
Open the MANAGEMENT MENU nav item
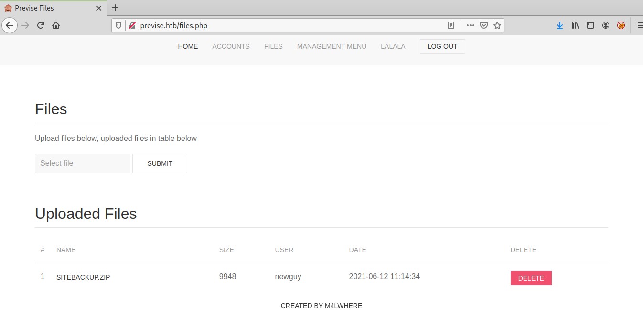point(332,46)
